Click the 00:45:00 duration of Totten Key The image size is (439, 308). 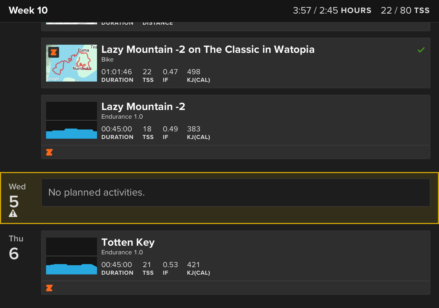tap(117, 265)
